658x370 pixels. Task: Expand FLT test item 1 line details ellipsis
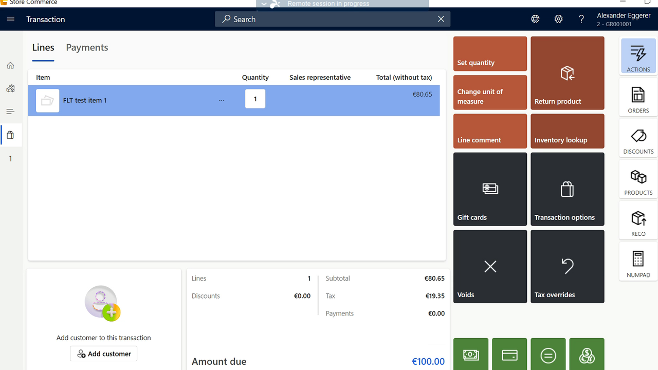[x=222, y=100]
